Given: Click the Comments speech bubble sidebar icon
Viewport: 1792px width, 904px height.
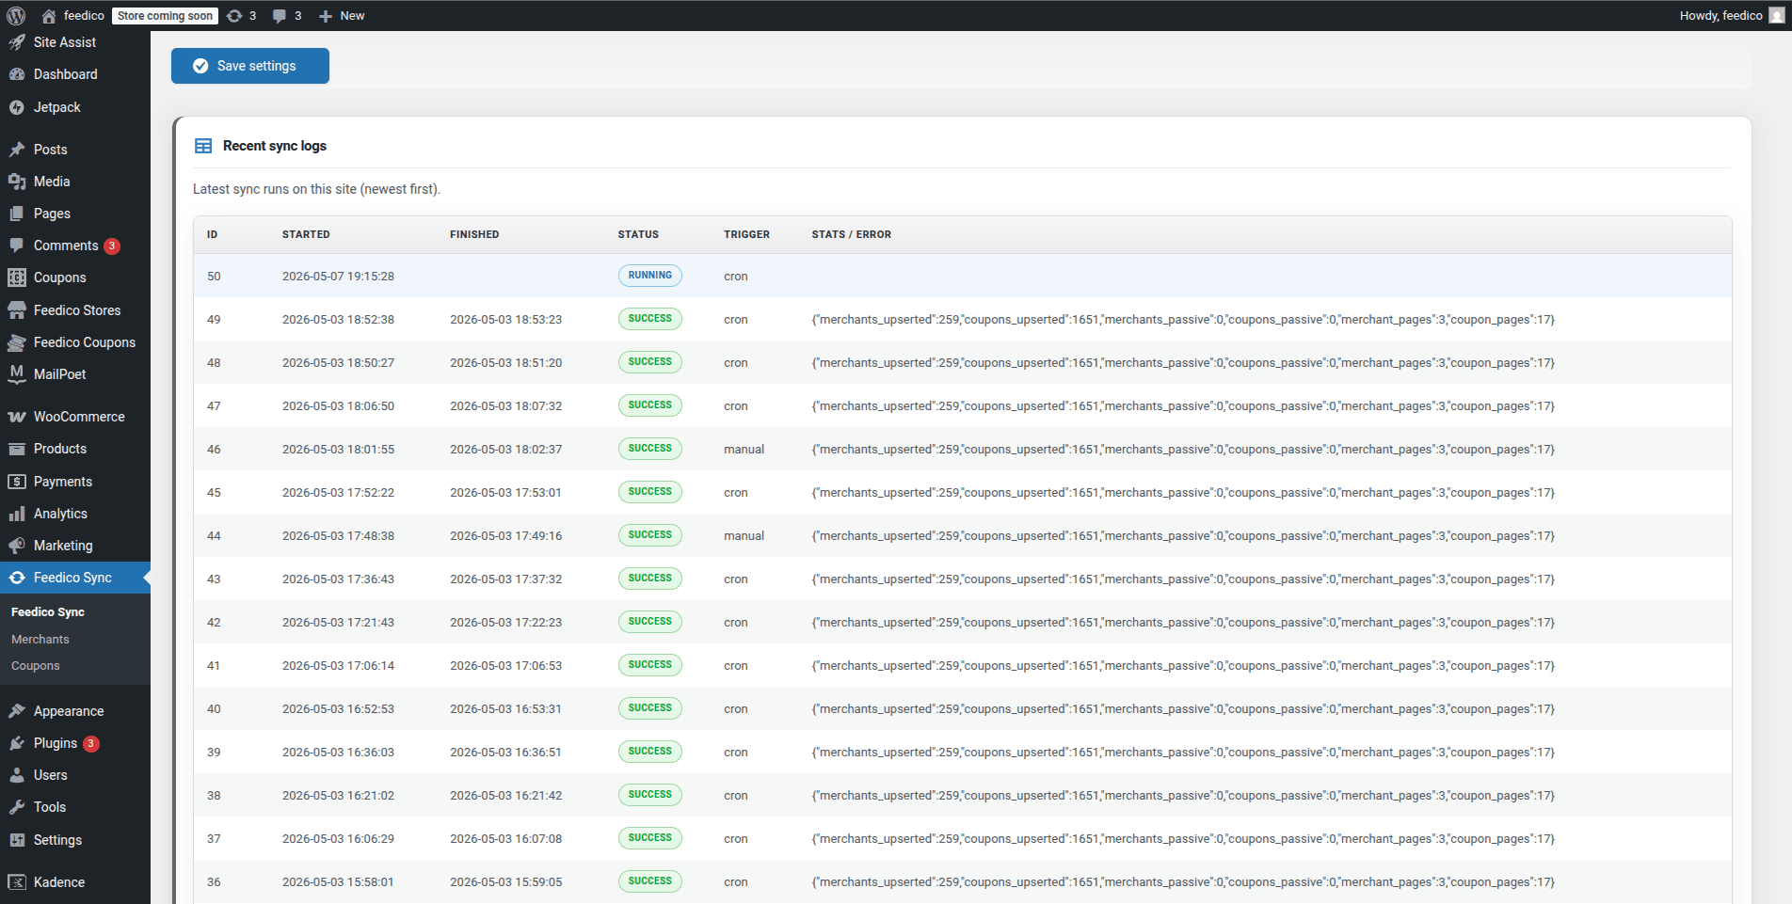Looking at the screenshot, I should coord(17,246).
